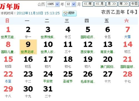Select December 1 世界艾滋 date
Screen dimensions: 139x101
click(8, 32)
